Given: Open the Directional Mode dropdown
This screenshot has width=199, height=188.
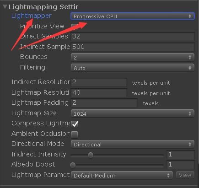Looking at the screenshot, I should pos(133,144).
